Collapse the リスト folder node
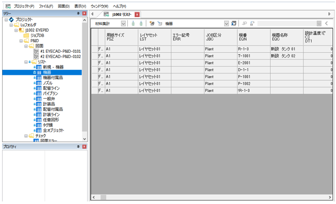 [26, 62]
